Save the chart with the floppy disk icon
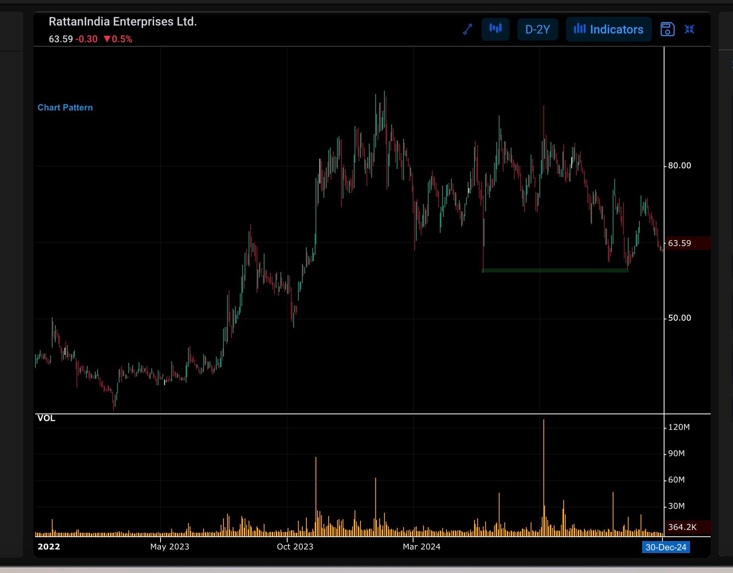Screen dimensions: 733x573 [667, 29]
